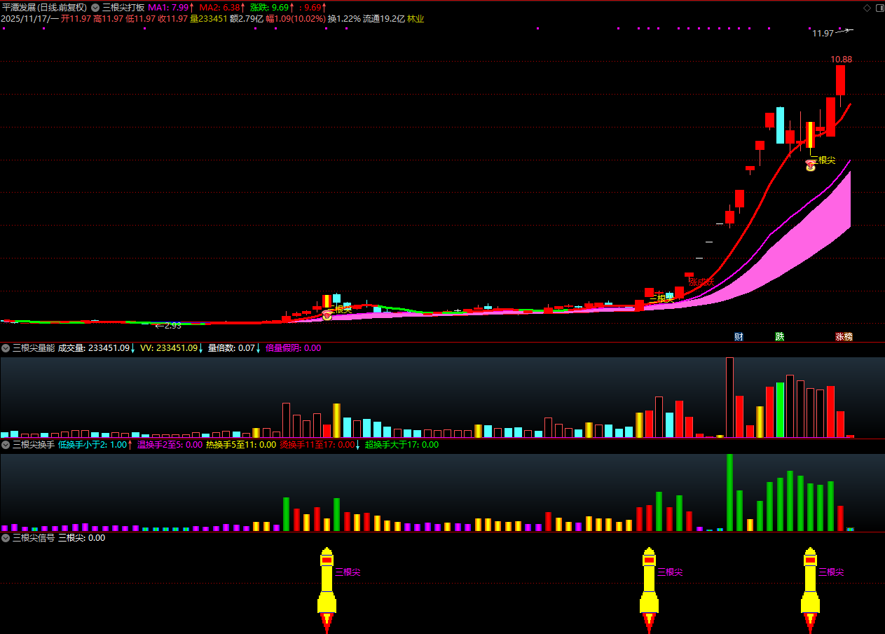This screenshot has height=634, width=885.
Task: Click the money-bag icon below recent 三根尖 candle
Action: point(811,165)
